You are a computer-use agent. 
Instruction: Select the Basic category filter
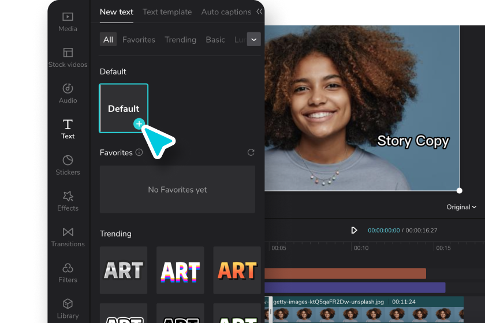click(x=215, y=40)
